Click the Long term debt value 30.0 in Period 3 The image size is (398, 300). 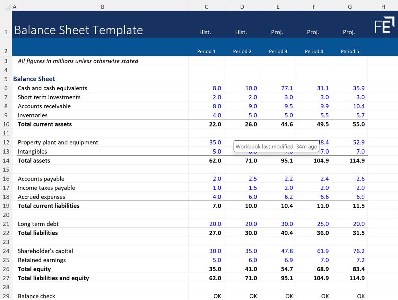(x=287, y=224)
